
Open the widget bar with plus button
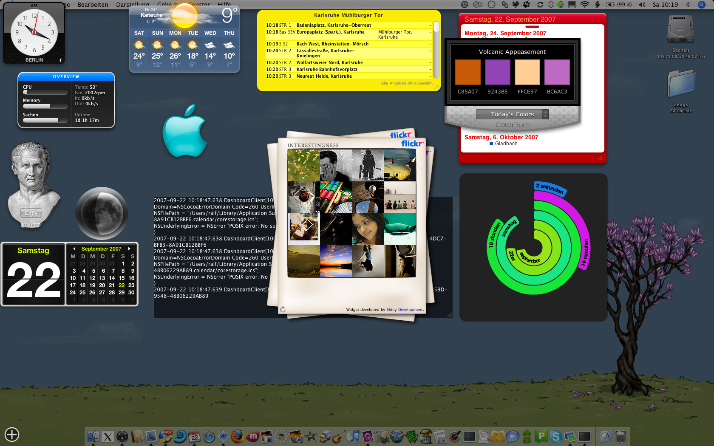[x=12, y=435]
